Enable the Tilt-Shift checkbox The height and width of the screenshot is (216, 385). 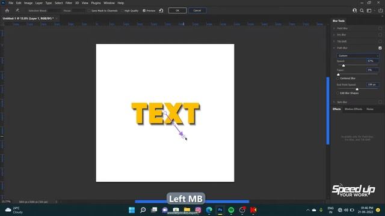(x=380, y=41)
